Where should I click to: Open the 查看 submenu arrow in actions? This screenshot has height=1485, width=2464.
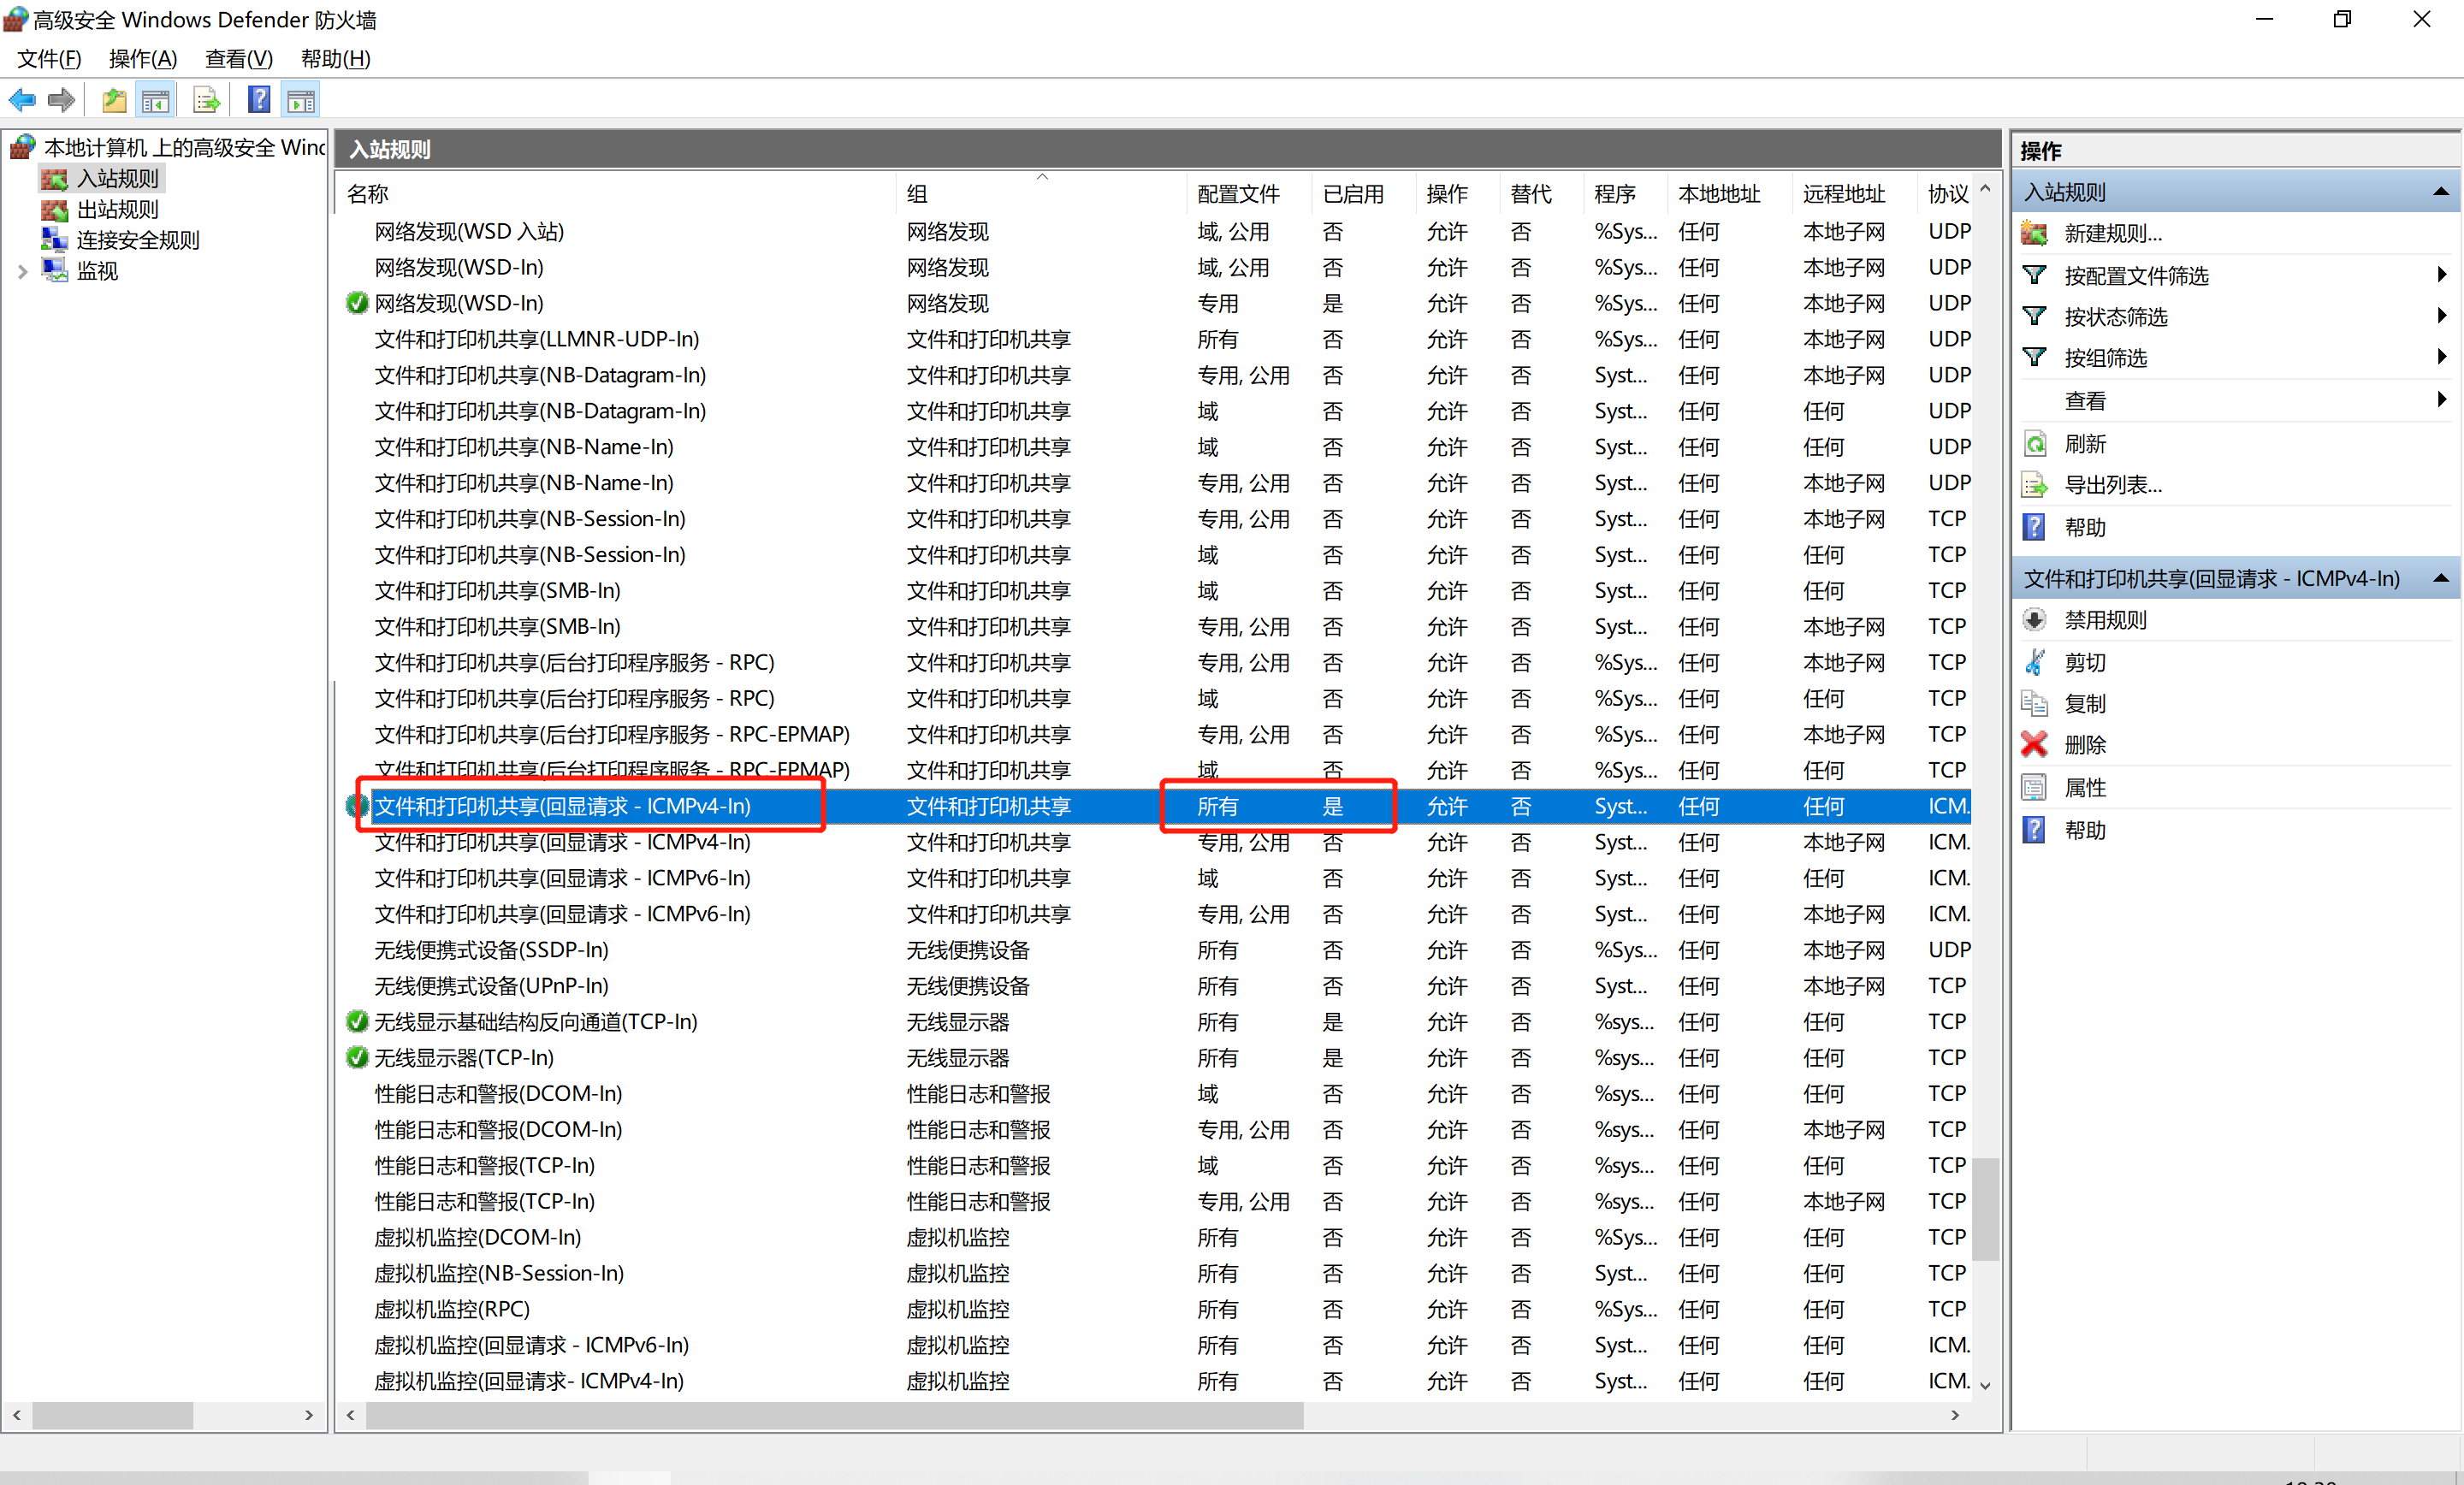pos(2442,399)
